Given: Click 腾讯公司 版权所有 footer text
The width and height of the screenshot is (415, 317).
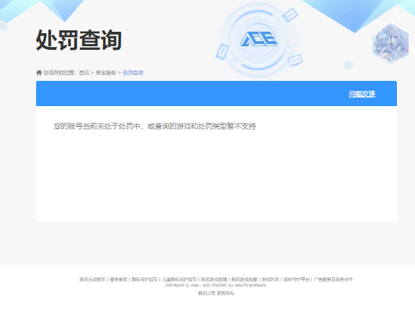Looking at the screenshot, I should (x=216, y=293).
